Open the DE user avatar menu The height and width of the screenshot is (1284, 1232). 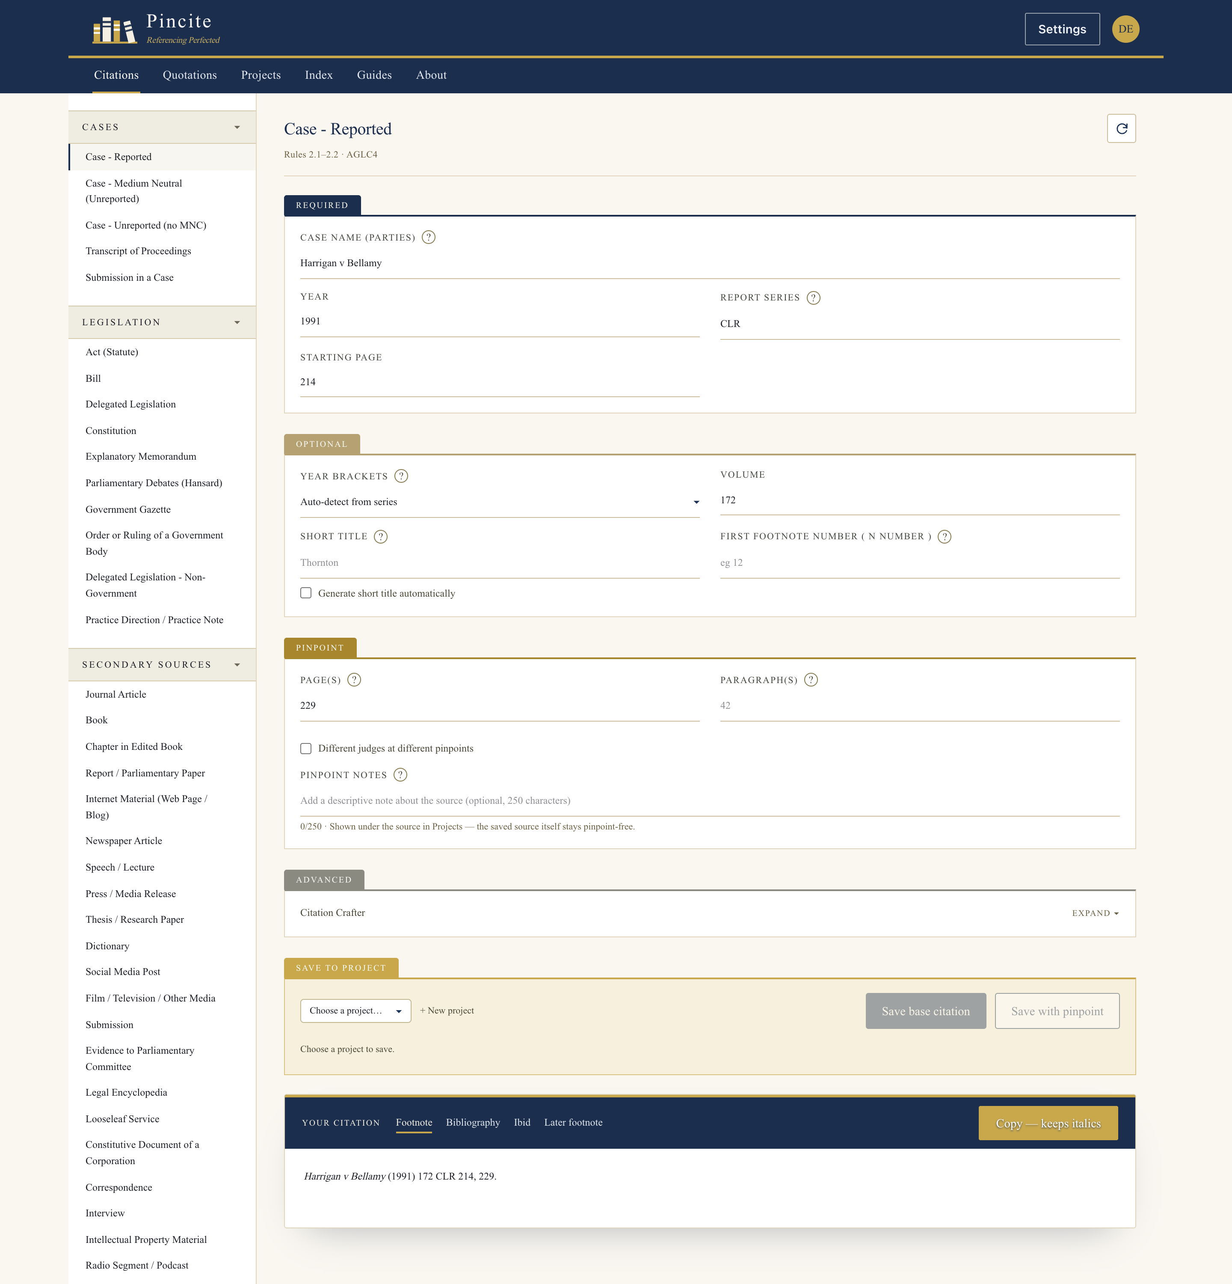(1125, 29)
